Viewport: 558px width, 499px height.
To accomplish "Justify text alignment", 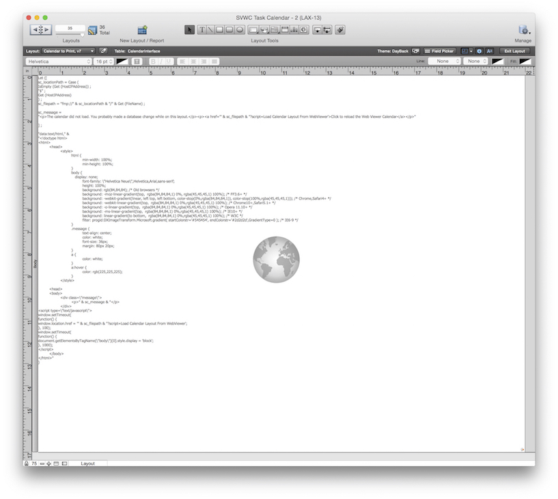I will point(214,62).
